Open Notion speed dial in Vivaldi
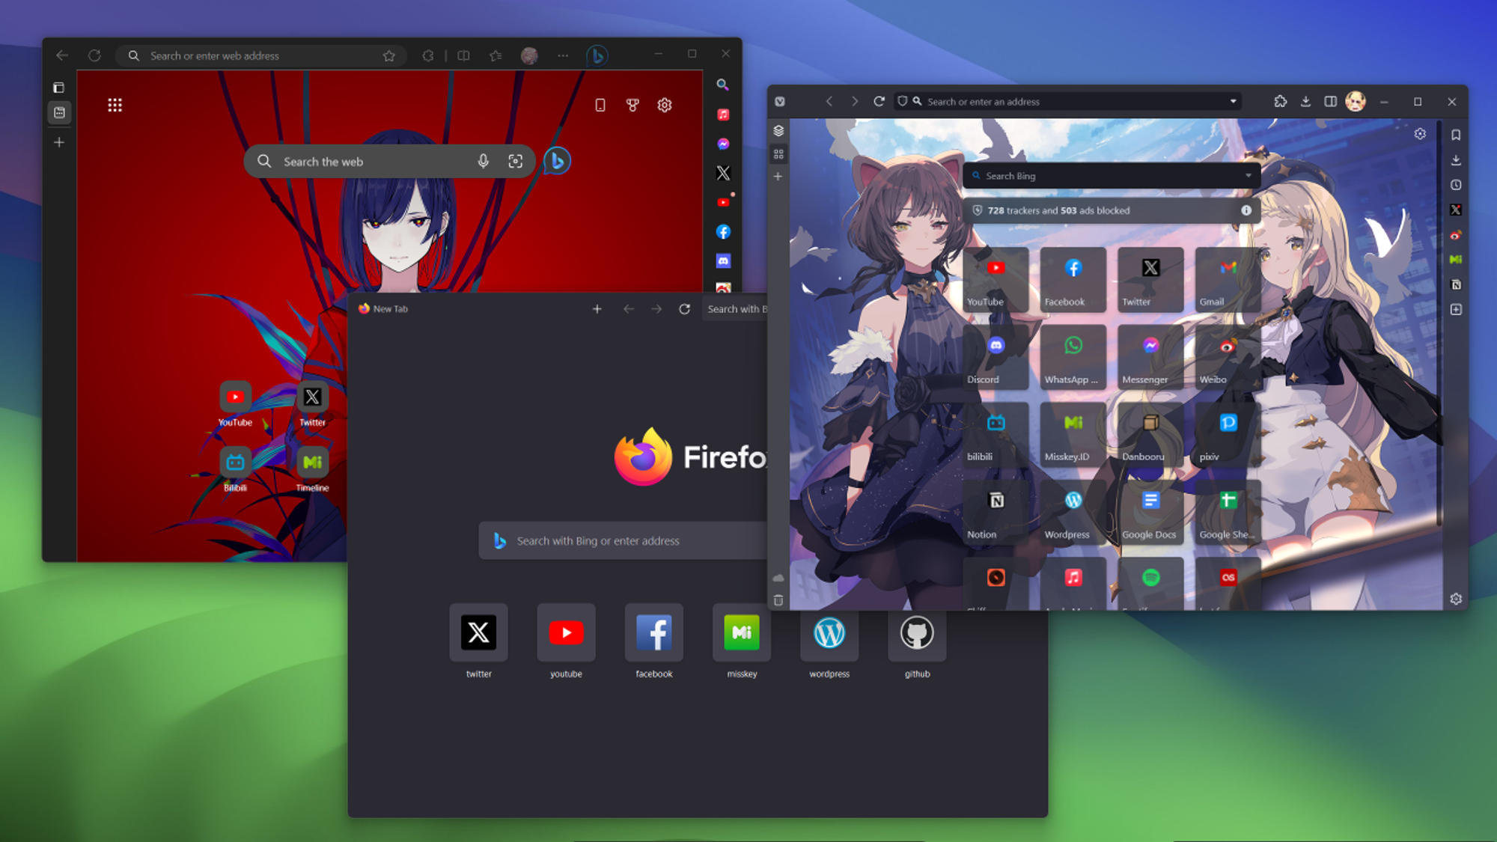1497x842 pixels. (996, 513)
